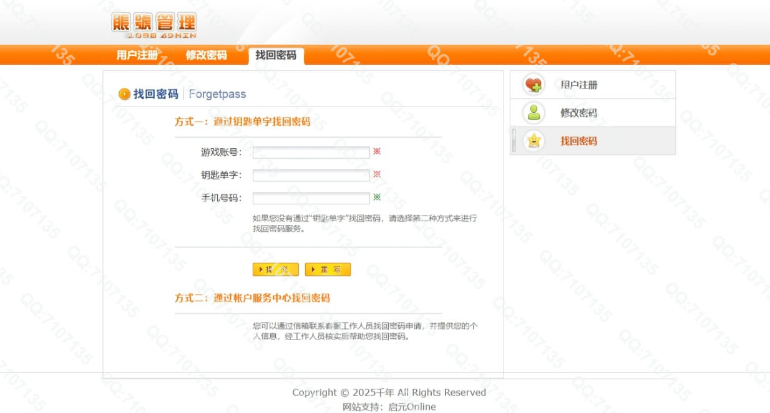This screenshot has width=770, height=413.
Task: Open the 修改密码 tab in the top navigation
Action: [207, 55]
